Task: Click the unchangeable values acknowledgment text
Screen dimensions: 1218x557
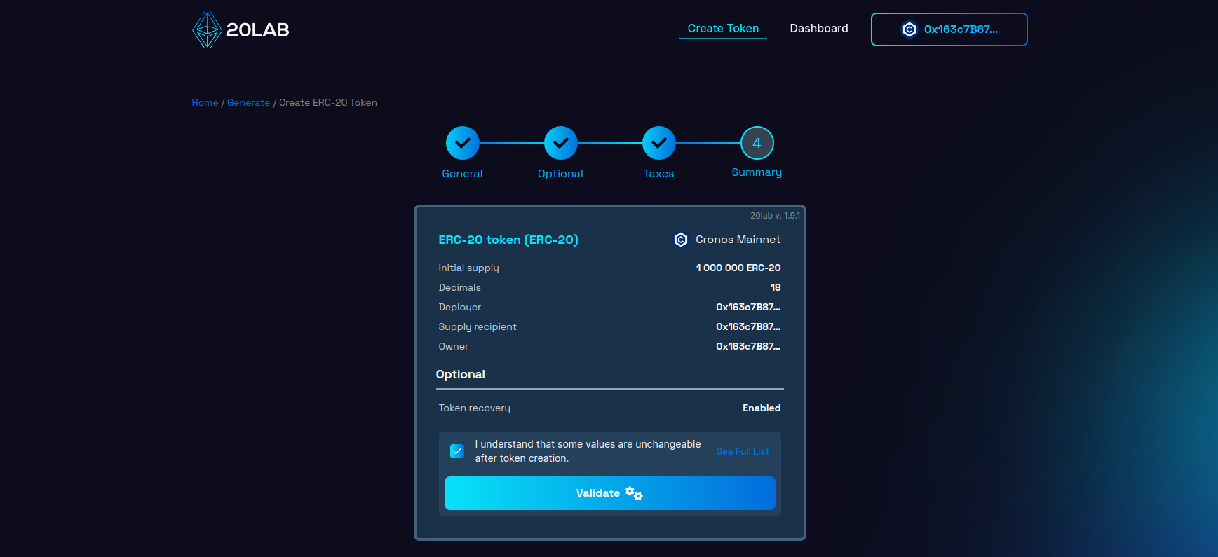Action: (588, 451)
